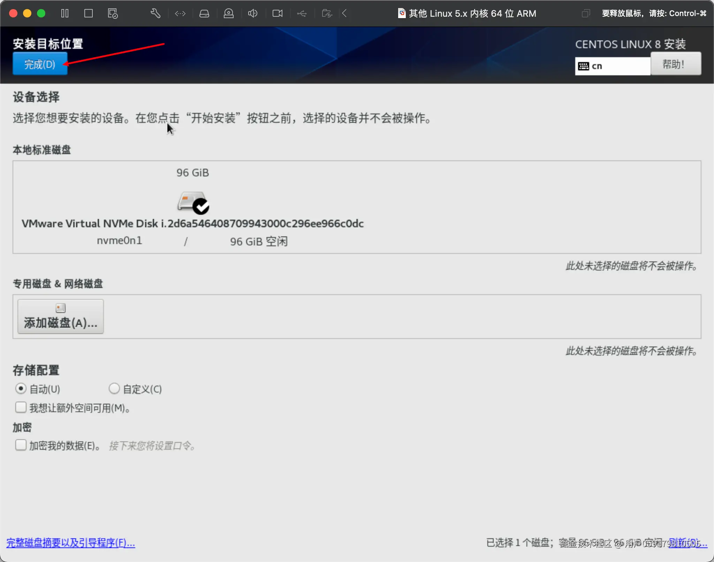The image size is (714, 562).
Task: Click the sound speaker icon
Action: [x=252, y=13]
